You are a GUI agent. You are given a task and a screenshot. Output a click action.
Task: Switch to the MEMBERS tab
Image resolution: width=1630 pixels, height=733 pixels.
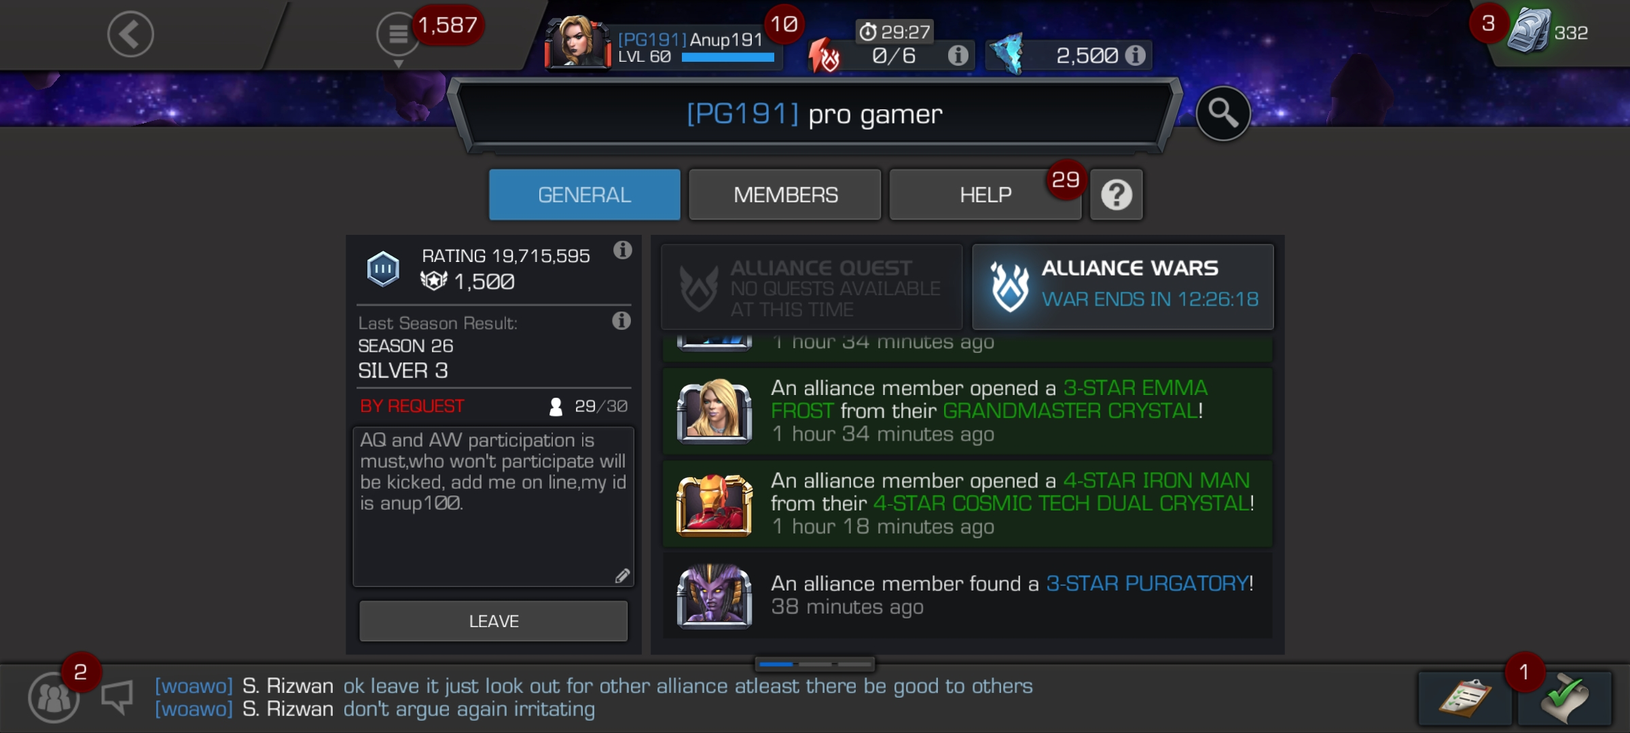(x=785, y=195)
